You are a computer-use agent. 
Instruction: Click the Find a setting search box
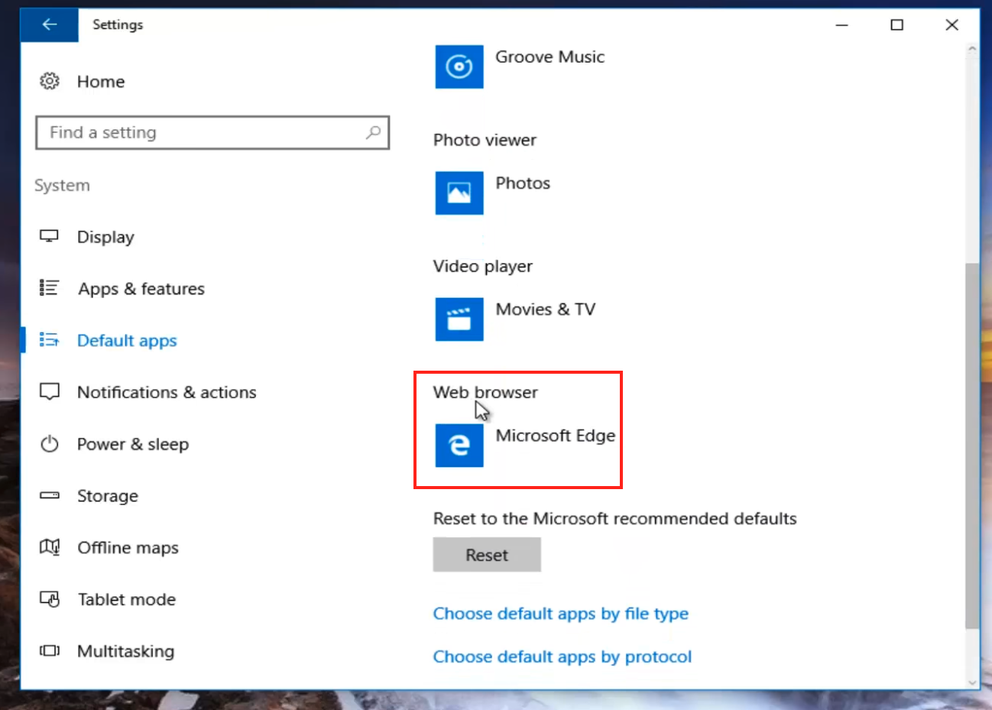(212, 132)
